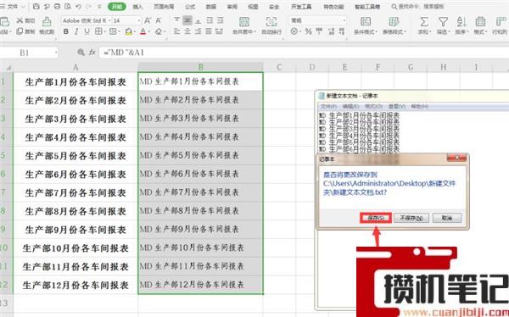Click 取消 (Cancel) in the Notepad dialog
The image size is (509, 317).
point(447,218)
